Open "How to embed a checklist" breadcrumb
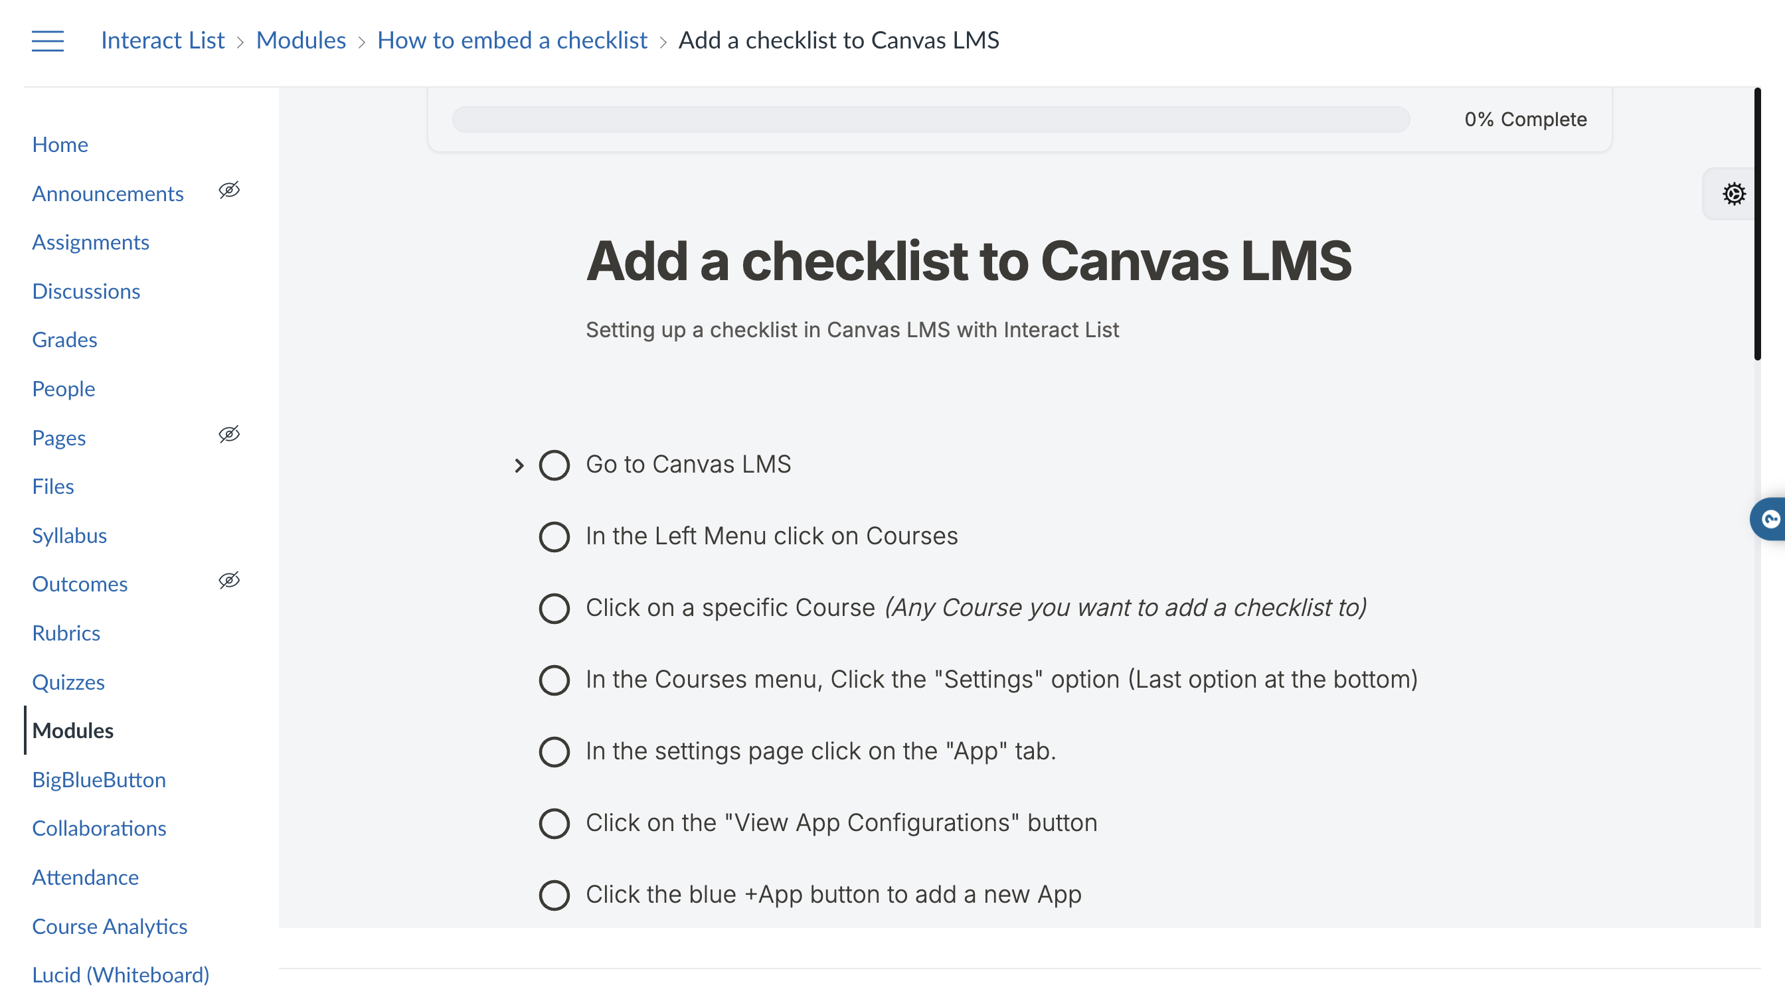 (512, 40)
